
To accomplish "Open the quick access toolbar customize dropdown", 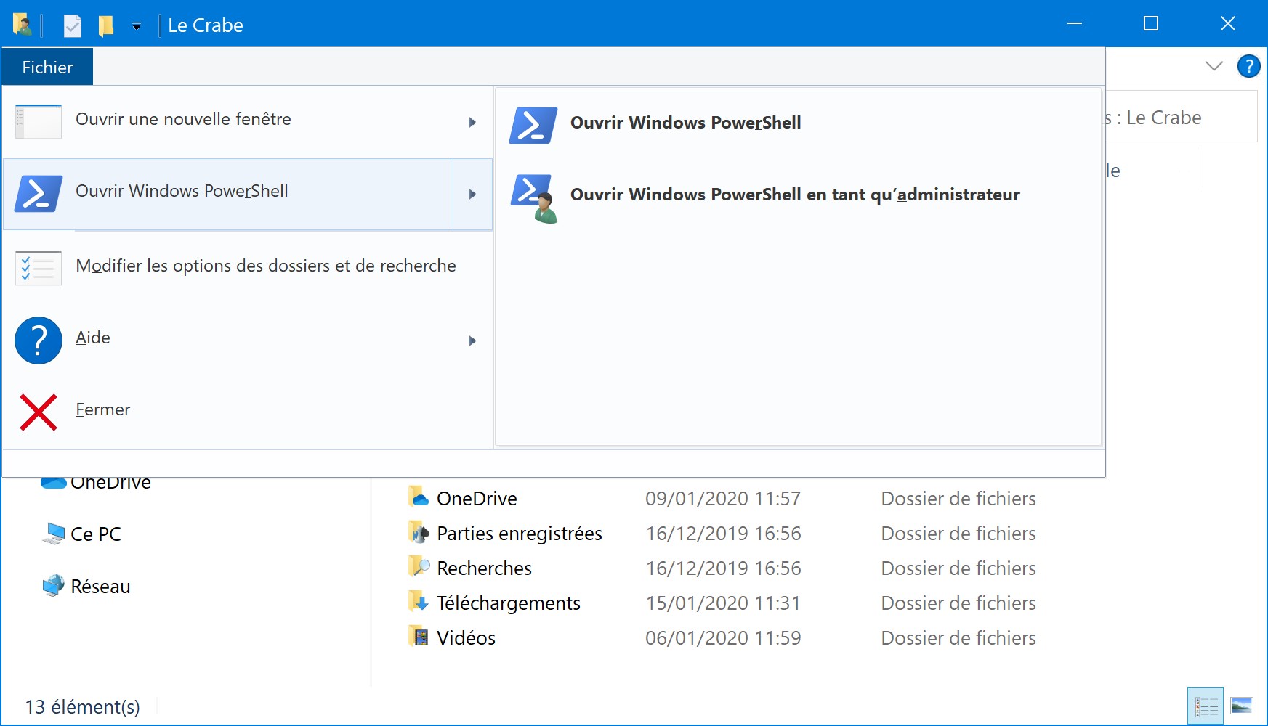I will (136, 27).
